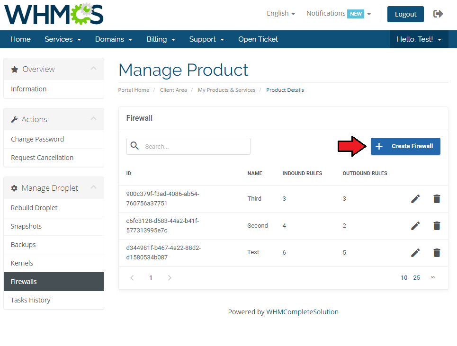The image size is (457, 346).
Task: Sort by NAME column header
Action: coord(255,173)
